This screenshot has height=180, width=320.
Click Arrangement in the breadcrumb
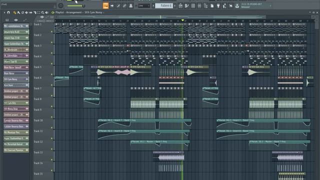[x=73, y=12]
